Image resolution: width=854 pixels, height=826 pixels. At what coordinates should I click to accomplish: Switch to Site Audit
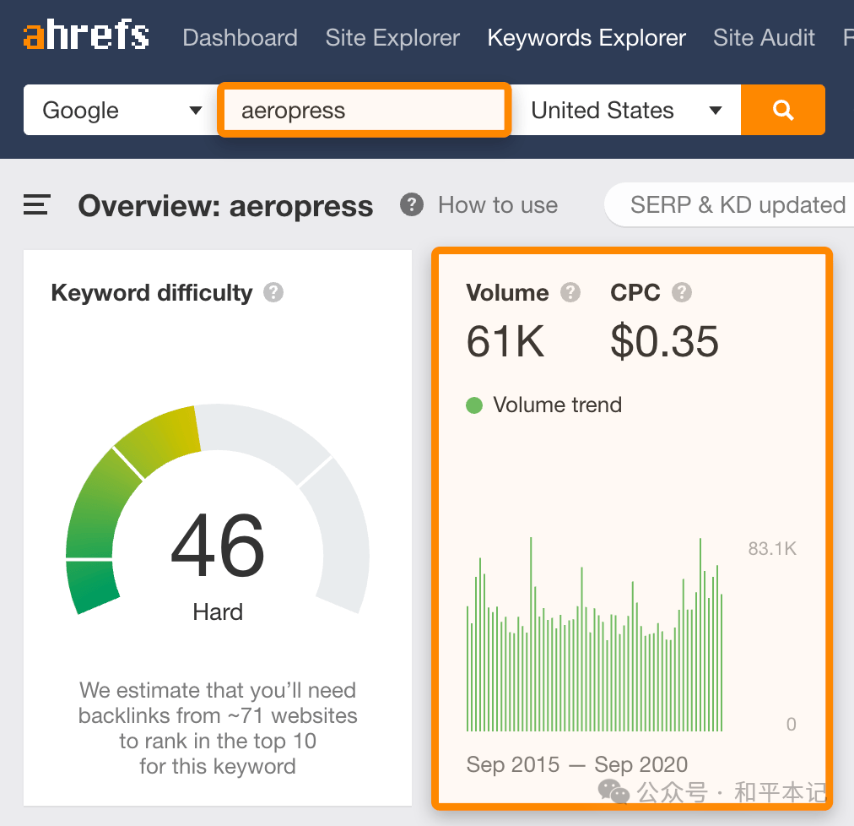(764, 38)
